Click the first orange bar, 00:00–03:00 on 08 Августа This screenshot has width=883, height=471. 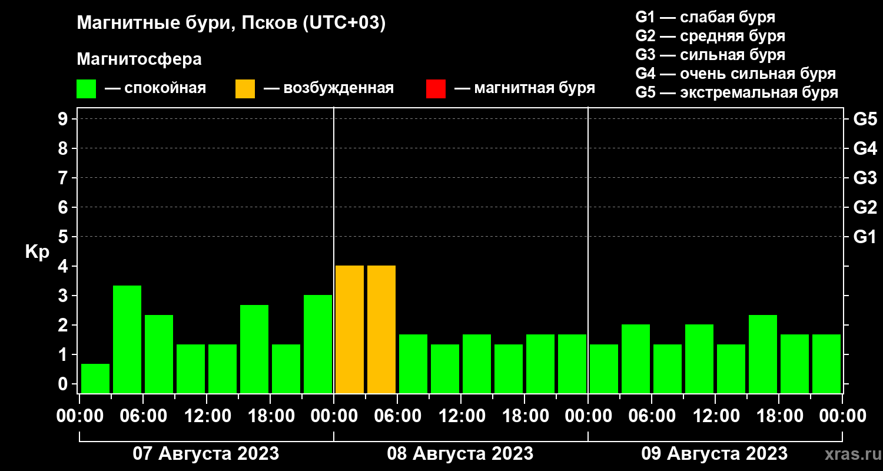point(350,330)
